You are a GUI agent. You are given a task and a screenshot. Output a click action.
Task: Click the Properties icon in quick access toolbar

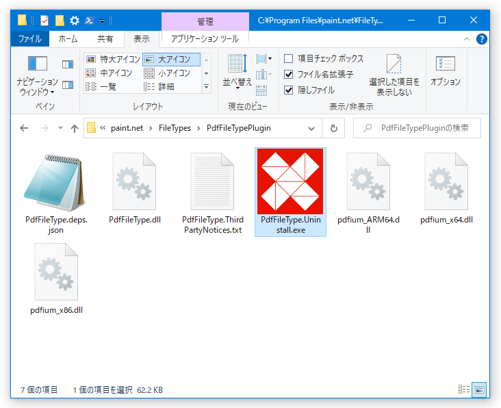click(x=44, y=21)
